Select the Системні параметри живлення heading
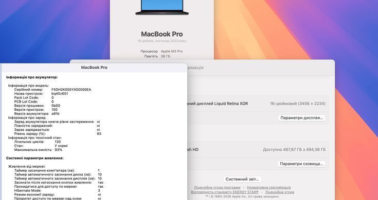Image resolution: width=378 pixels, height=200 pixels. pyautogui.click(x=35, y=158)
